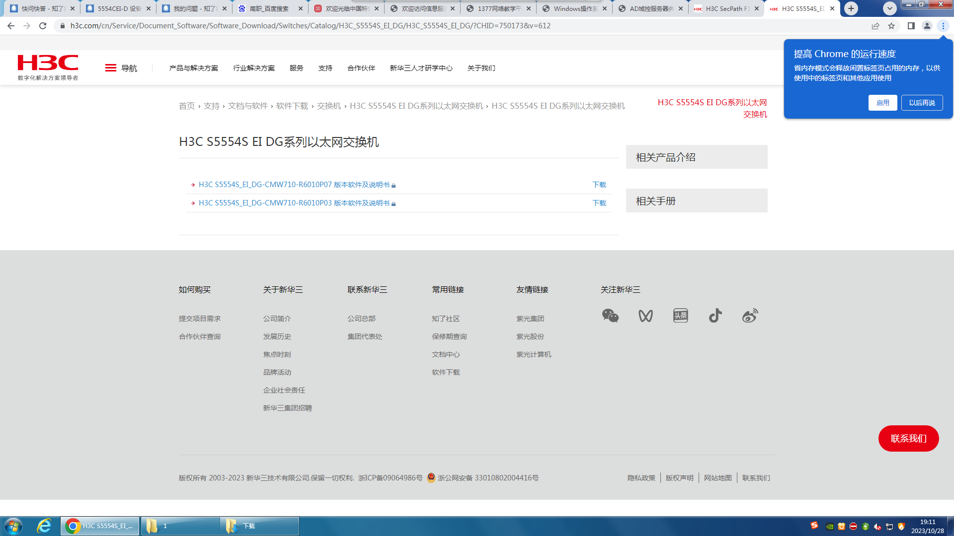Click the butterfly-shaped social icon in footer
Image resolution: width=954 pixels, height=536 pixels.
pos(645,316)
